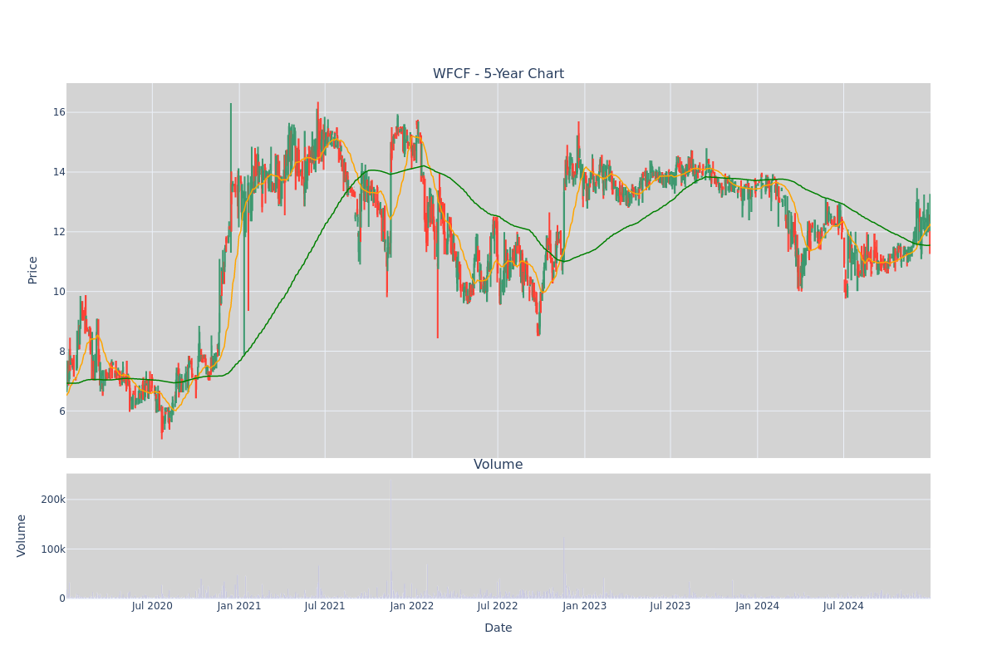Click the 'Volume' y-axis label
Image resolution: width=997 pixels, height=665 pixels.
[x=22, y=535]
